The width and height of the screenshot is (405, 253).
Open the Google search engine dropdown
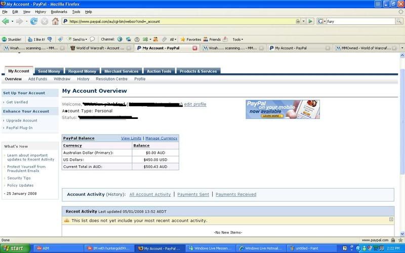pyautogui.click(x=321, y=21)
